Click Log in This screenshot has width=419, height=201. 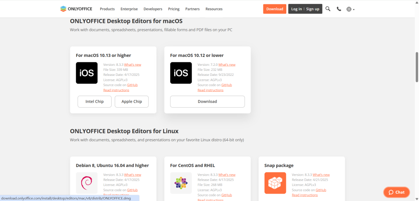296,9
